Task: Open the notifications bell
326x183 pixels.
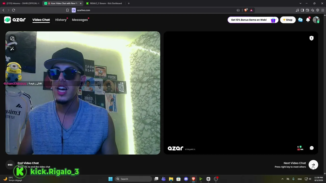Action: 308,20
